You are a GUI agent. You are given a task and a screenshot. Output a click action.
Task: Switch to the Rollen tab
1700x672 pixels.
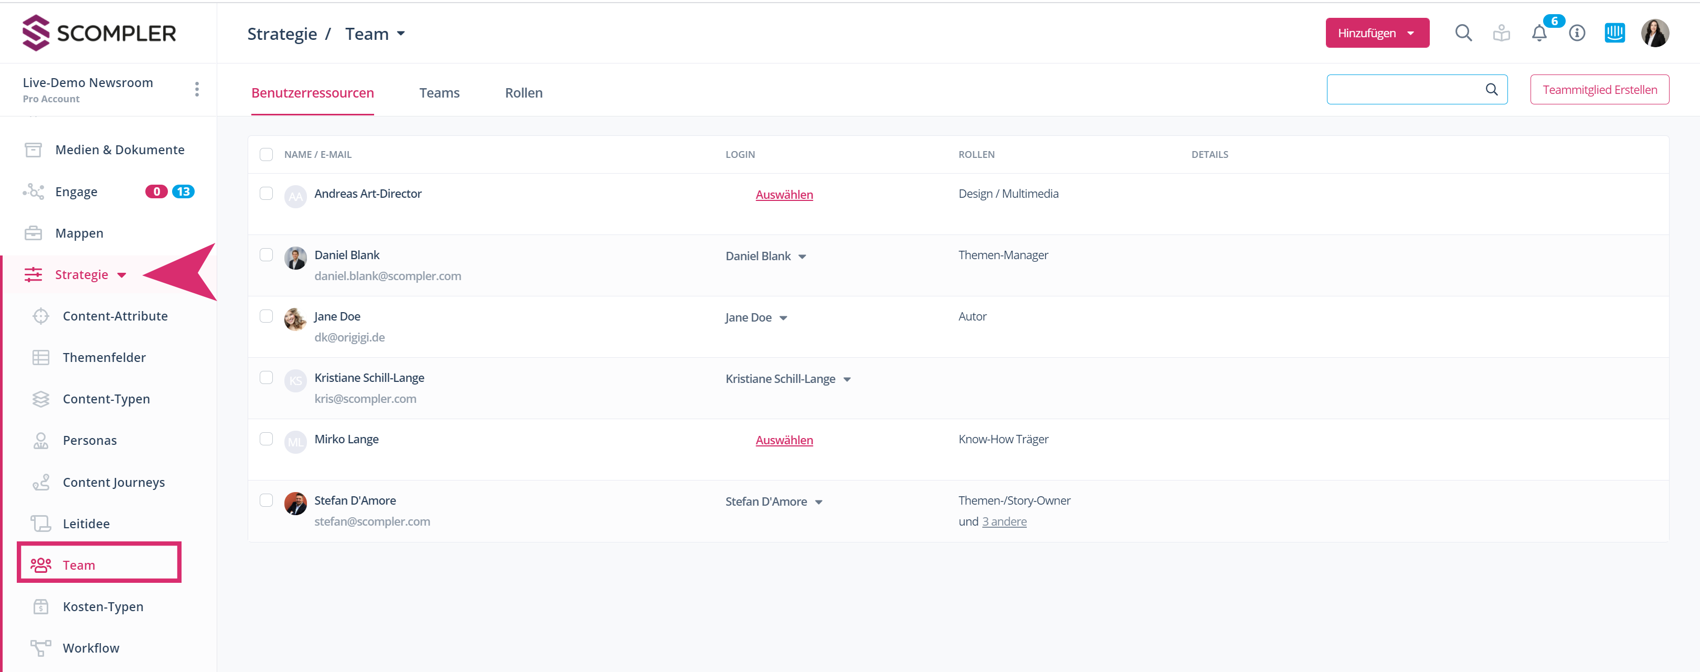523,93
